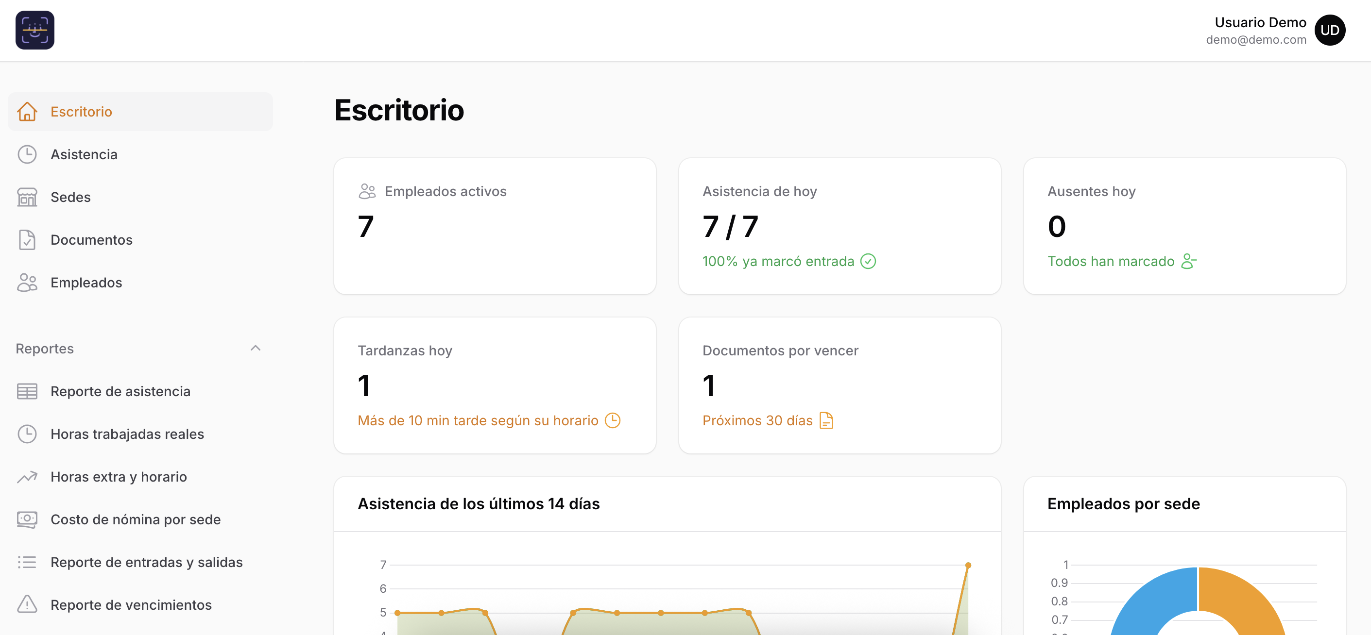
Task: Open Costo de nómina por sede
Action: pos(140,519)
